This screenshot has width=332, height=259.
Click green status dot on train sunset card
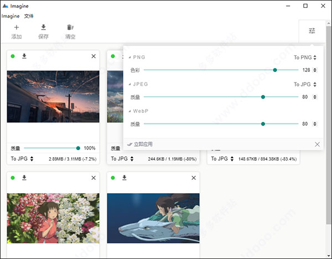pyautogui.click(x=13, y=56)
